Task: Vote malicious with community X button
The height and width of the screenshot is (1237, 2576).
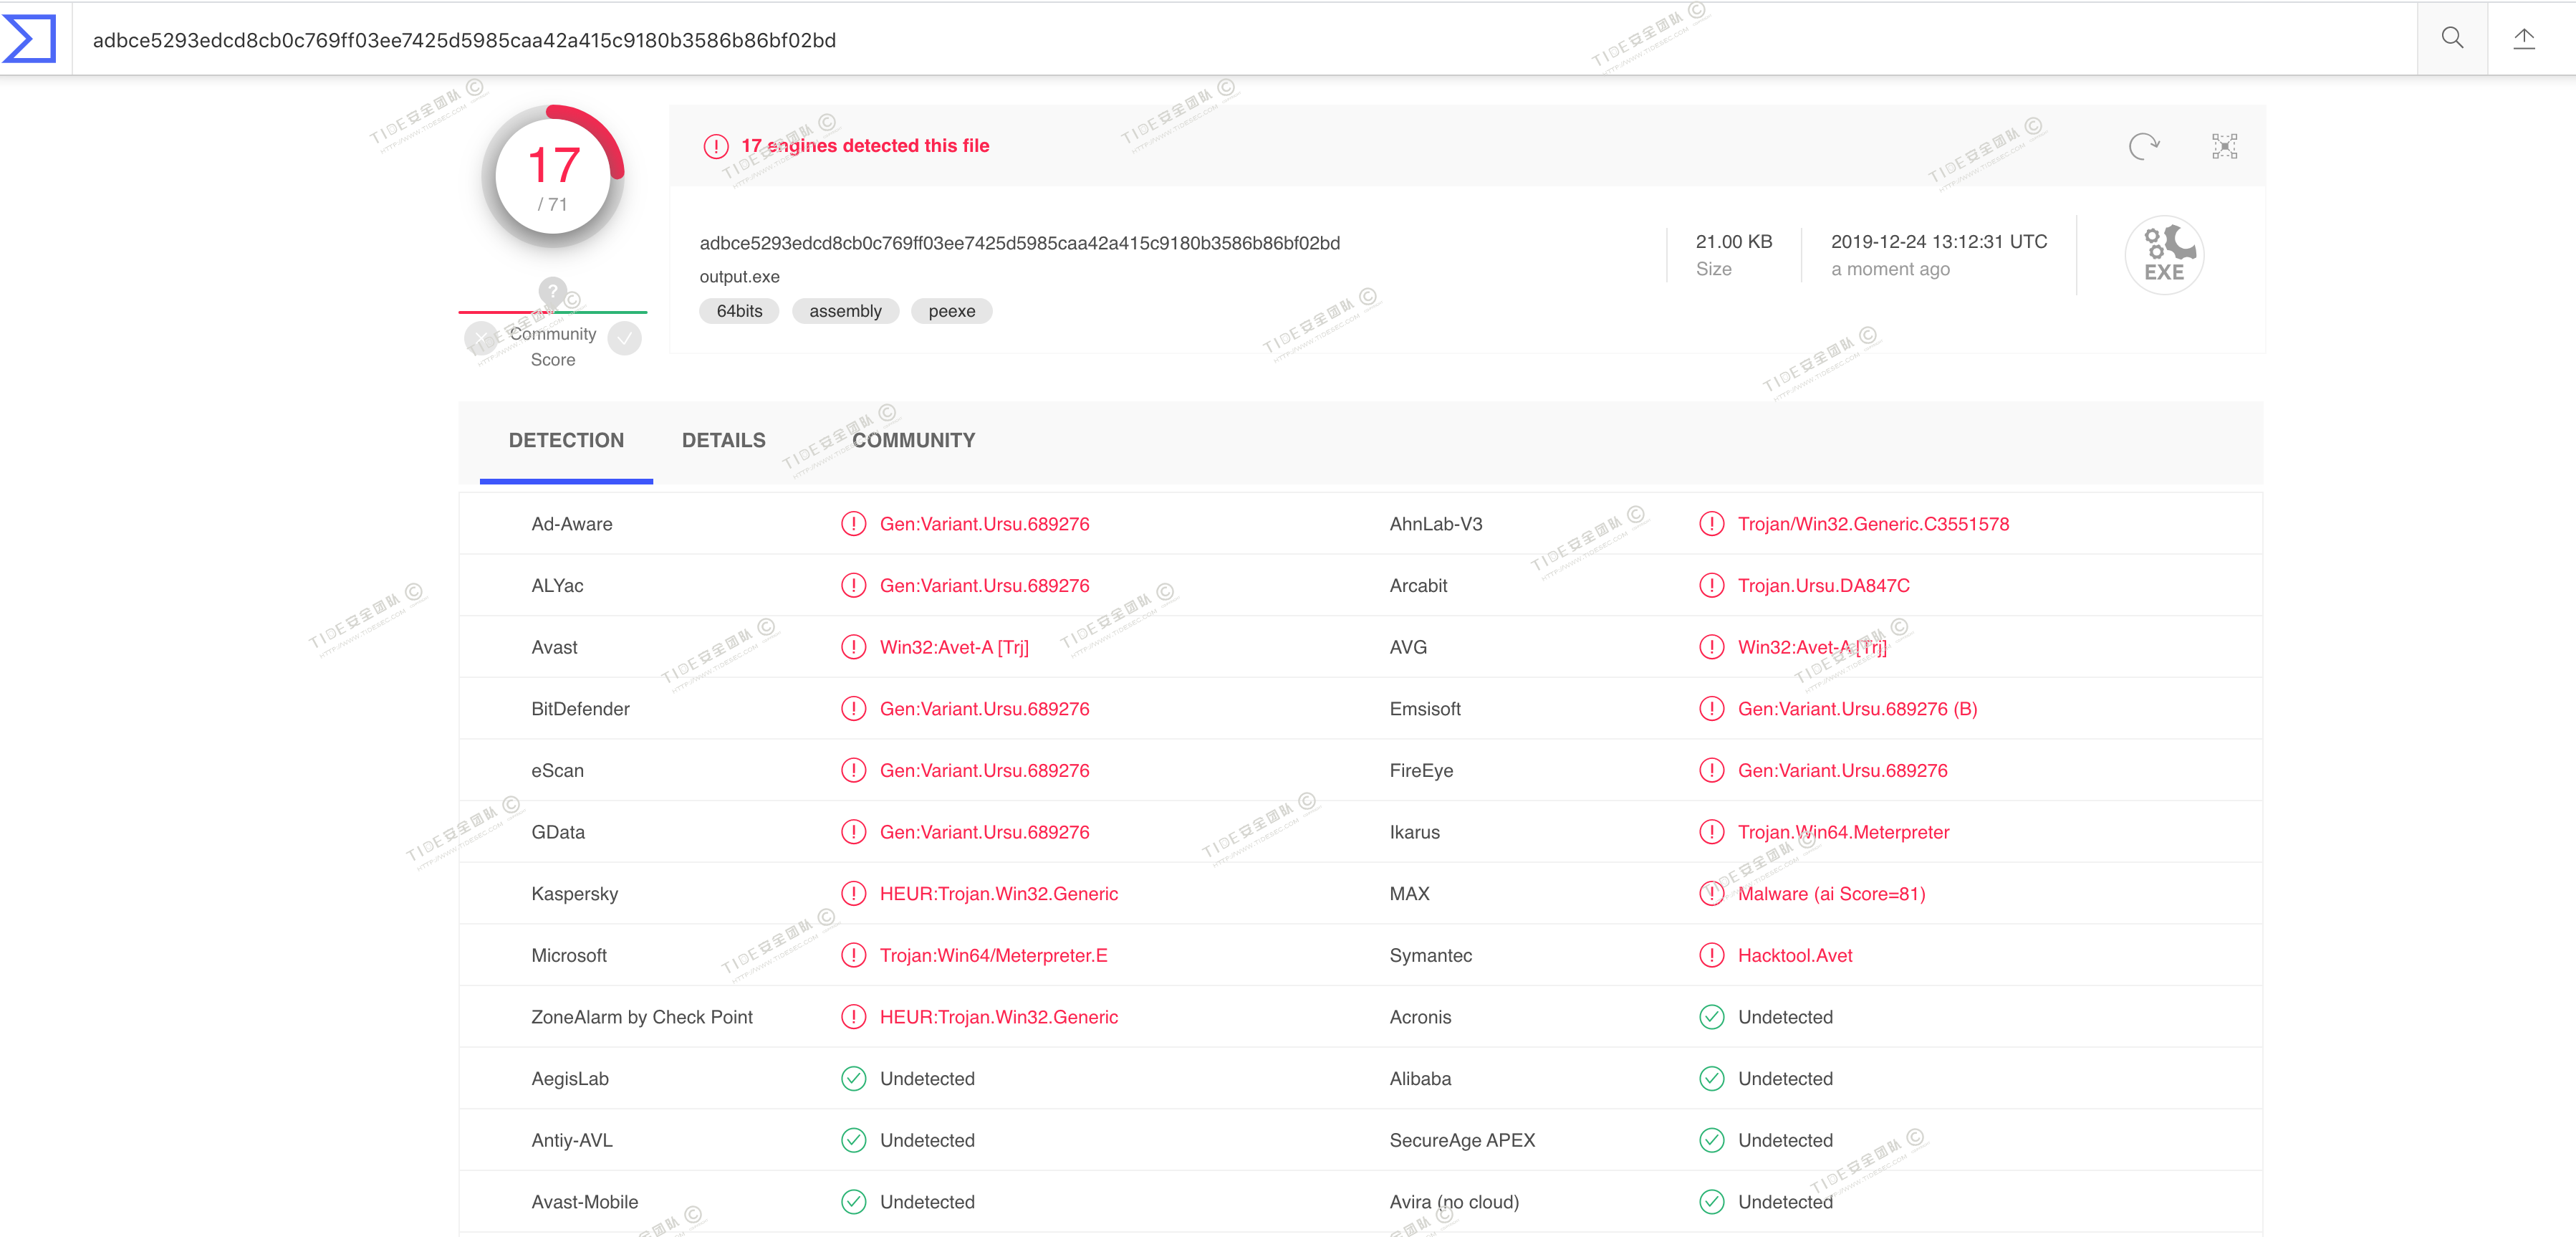Action: pyautogui.click(x=482, y=338)
